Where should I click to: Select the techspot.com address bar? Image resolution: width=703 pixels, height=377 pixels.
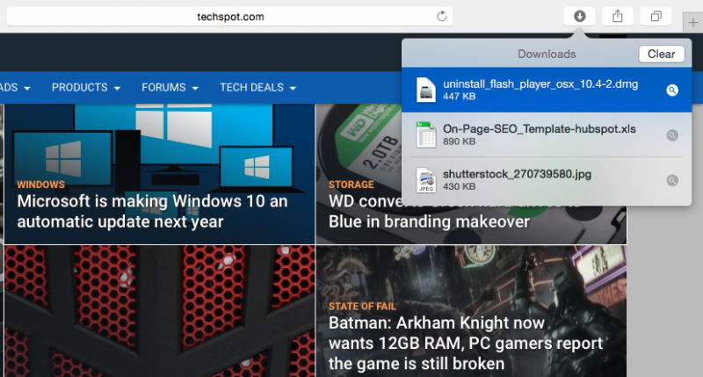click(229, 17)
